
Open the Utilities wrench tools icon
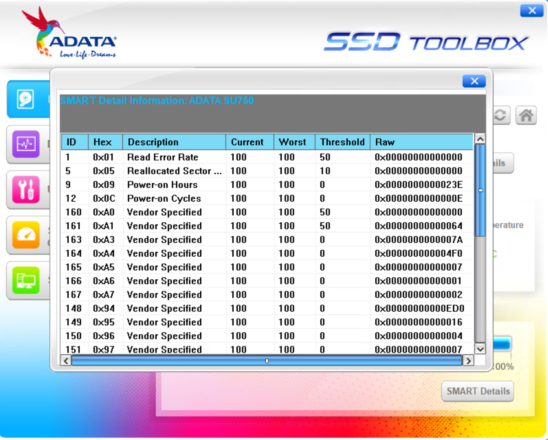(26, 189)
